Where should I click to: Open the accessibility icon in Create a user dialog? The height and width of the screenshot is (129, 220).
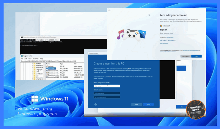tap(96, 104)
